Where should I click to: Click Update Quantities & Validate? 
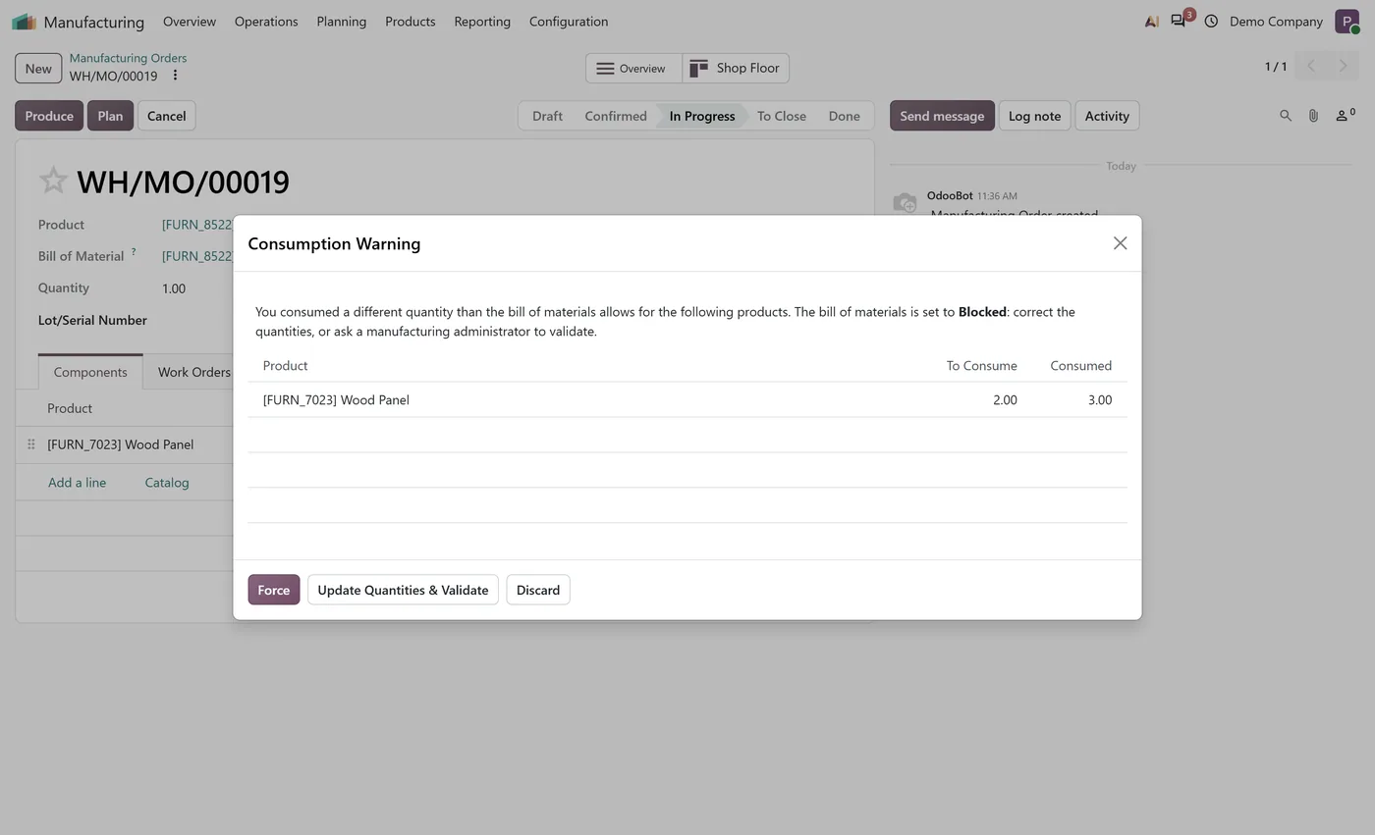click(x=403, y=590)
